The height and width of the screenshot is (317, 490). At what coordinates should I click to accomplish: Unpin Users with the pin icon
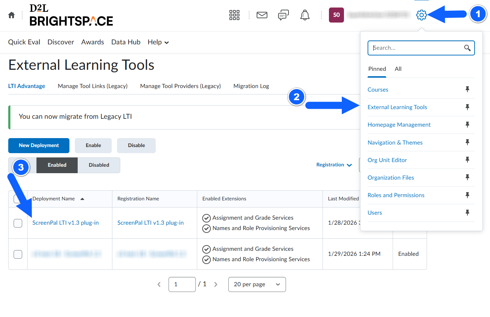[467, 213]
